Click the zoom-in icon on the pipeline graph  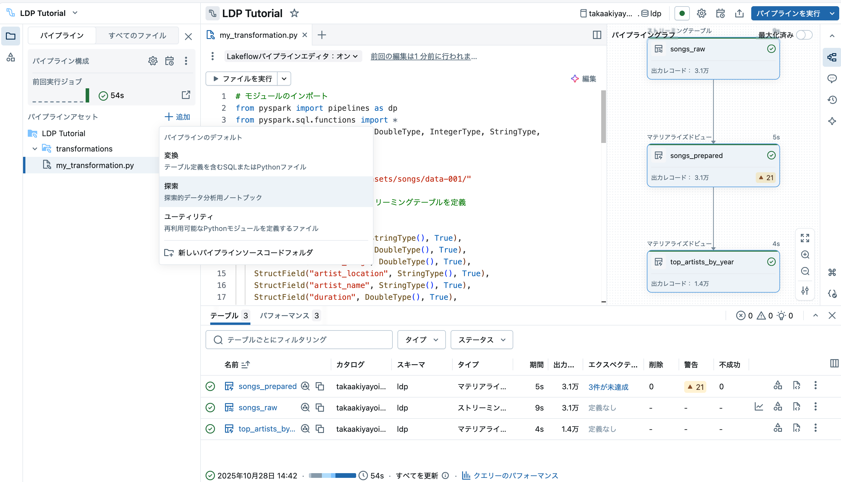[805, 255]
